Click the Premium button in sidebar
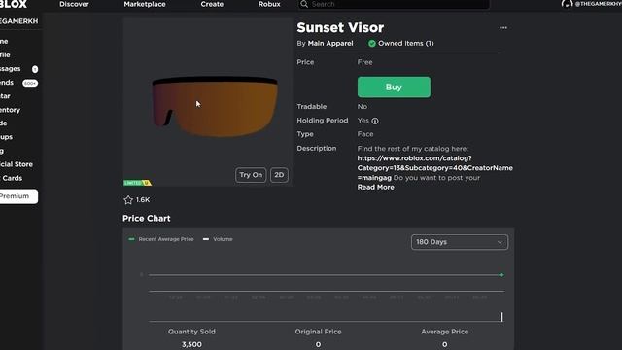The width and height of the screenshot is (622, 350). coord(18,196)
